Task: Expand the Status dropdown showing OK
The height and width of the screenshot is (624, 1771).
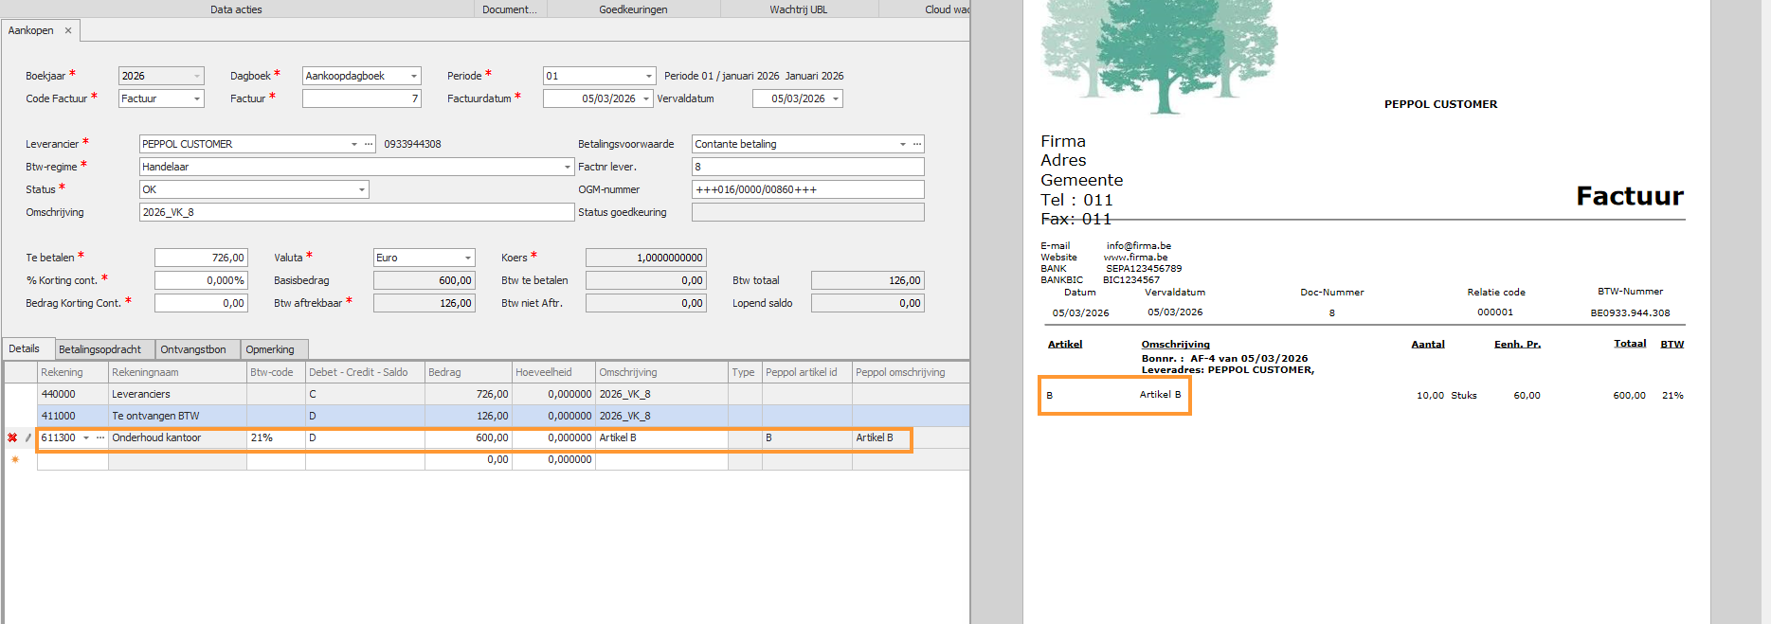Action: [x=362, y=189]
